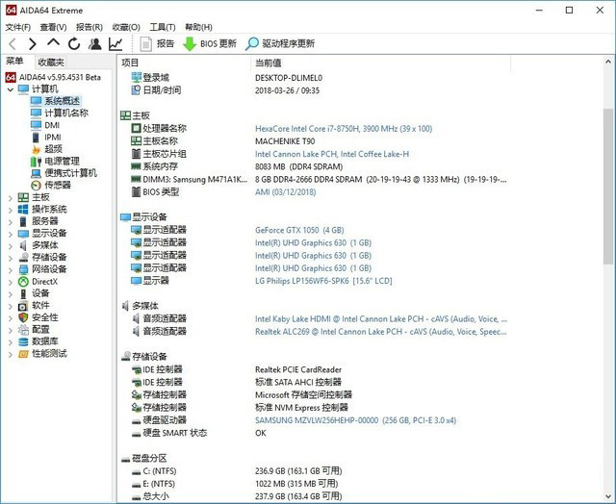Open the 工具(T) menu
Screen dimensions: 616x504
(163, 27)
